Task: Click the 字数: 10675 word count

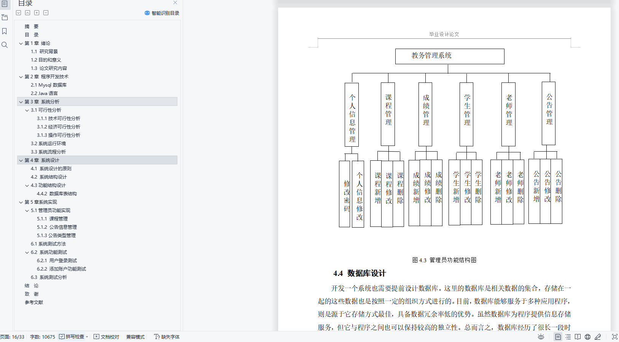Action: click(43, 337)
